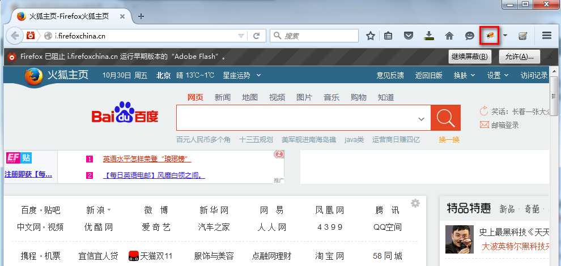The width and height of the screenshot is (561, 266).
Task: Select the 网页 search category
Action: pyautogui.click(x=195, y=97)
